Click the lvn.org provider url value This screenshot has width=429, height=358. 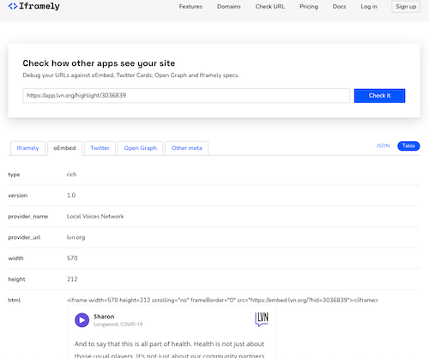pyautogui.click(x=76, y=237)
